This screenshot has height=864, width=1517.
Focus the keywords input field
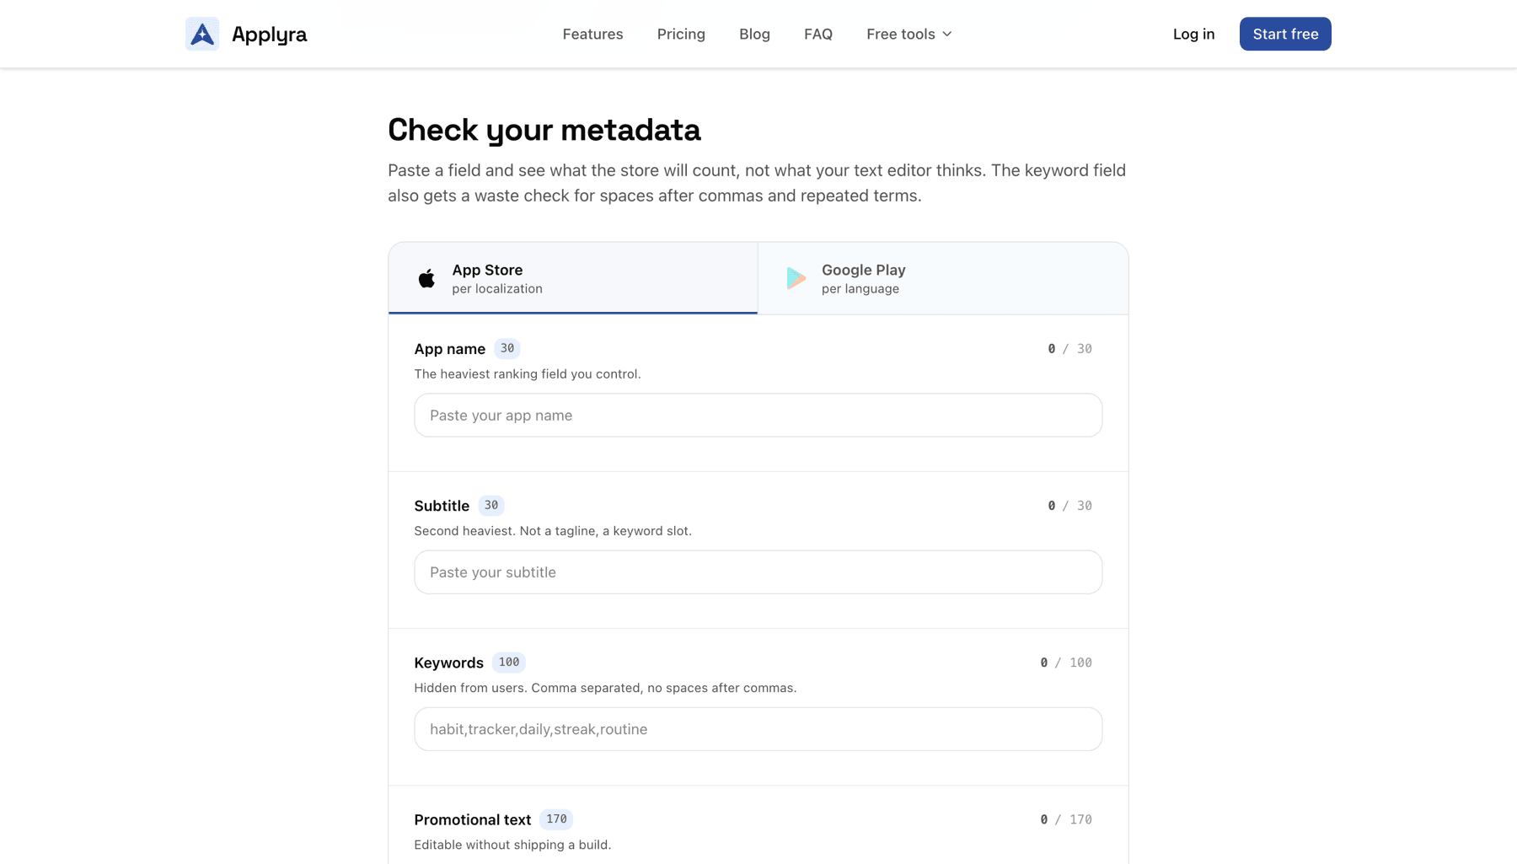pyautogui.click(x=758, y=729)
